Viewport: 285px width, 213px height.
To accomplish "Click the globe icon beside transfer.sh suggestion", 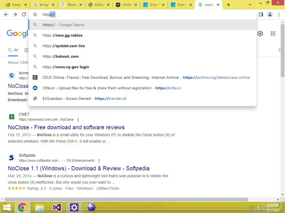I will 35,98.
